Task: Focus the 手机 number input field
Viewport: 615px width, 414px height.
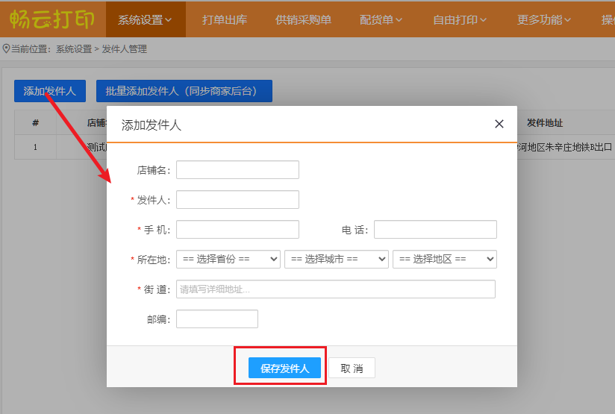Action: click(237, 230)
